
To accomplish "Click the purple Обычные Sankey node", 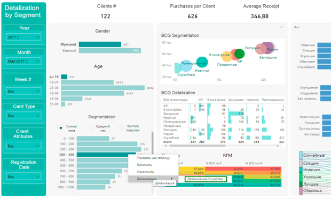I will click(301, 190).
